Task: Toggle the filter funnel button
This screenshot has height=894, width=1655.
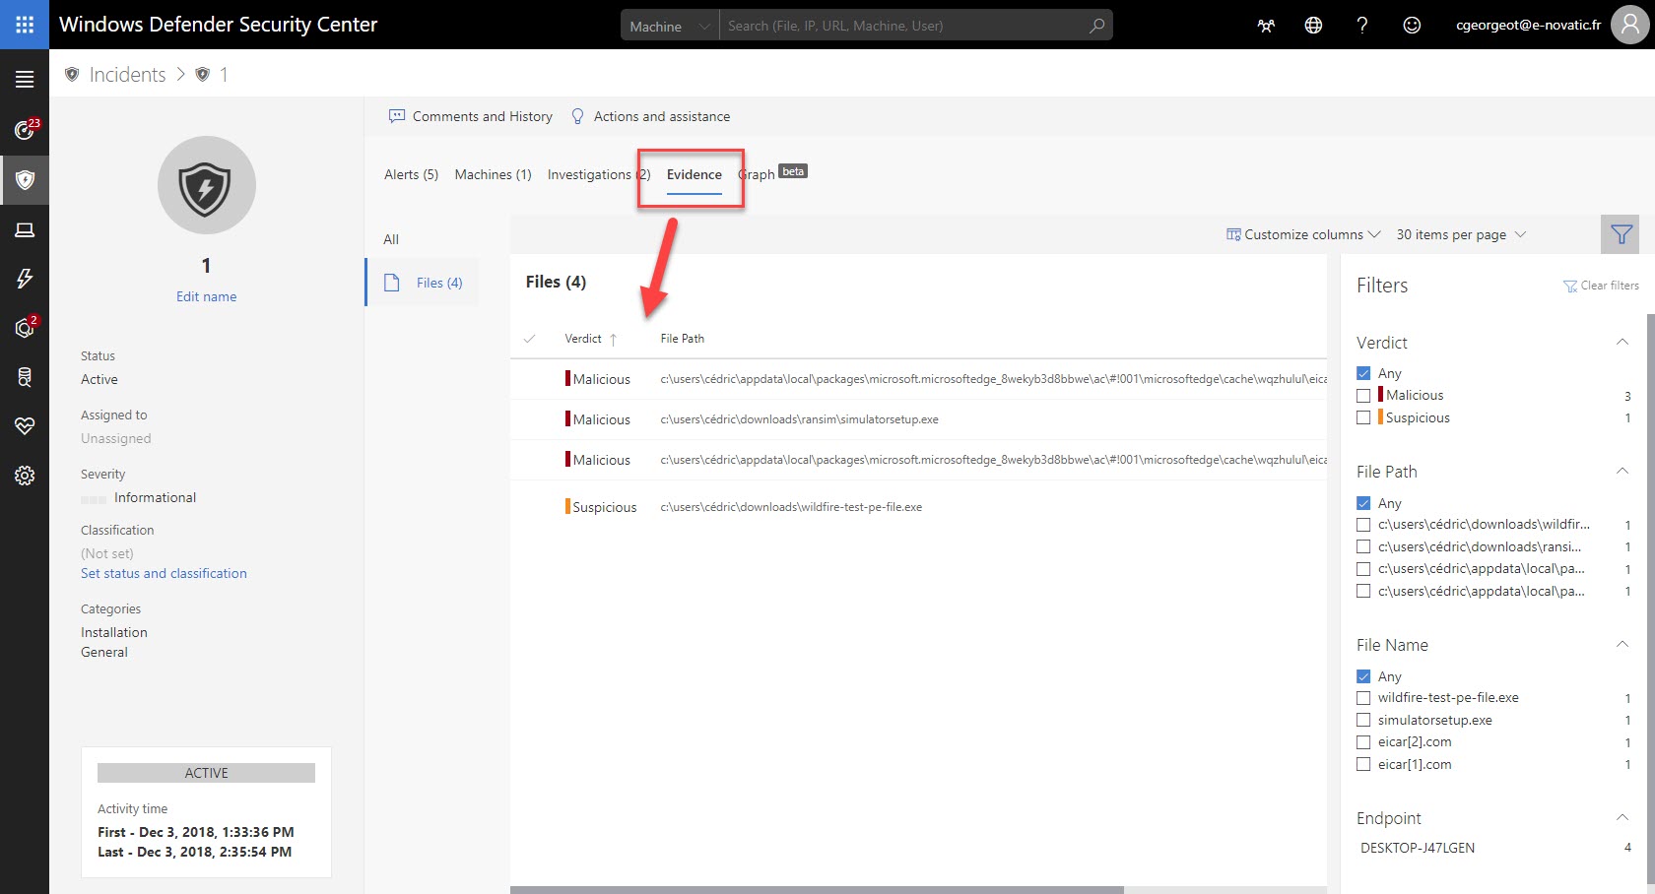Action: click(x=1621, y=234)
